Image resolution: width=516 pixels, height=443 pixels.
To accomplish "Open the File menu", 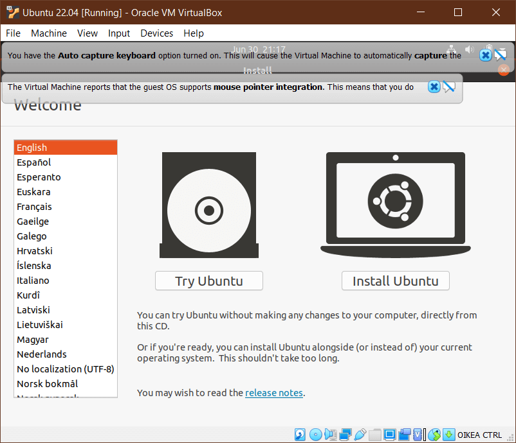I will coord(13,33).
